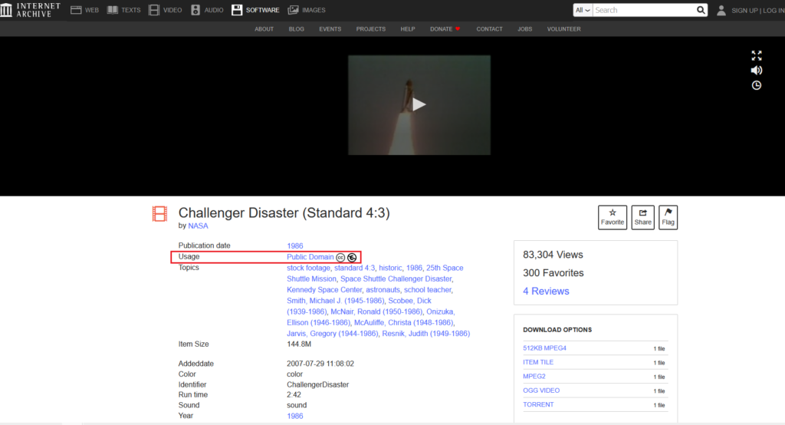The width and height of the screenshot is (785, 425).
Task: Open the Help page
Action: (408, 29)
